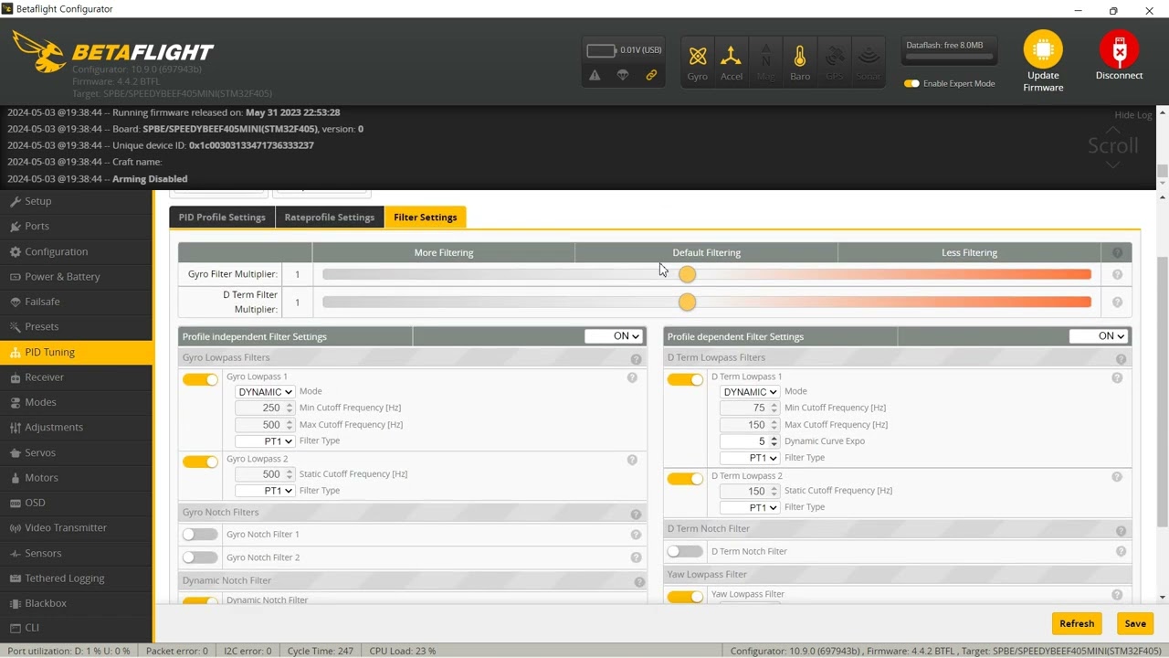Click the Disconnect USB icon
Screen dimensions: 1169x658
coord(1119,49)
